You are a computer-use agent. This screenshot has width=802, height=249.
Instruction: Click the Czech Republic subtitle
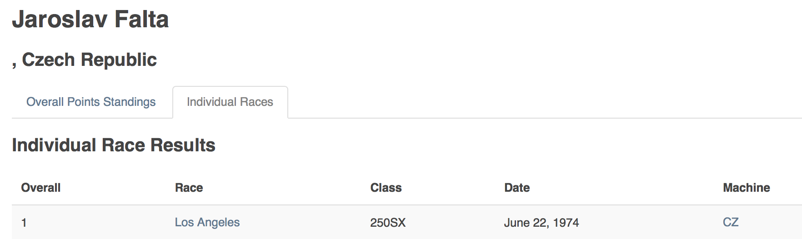coord(89,60)
